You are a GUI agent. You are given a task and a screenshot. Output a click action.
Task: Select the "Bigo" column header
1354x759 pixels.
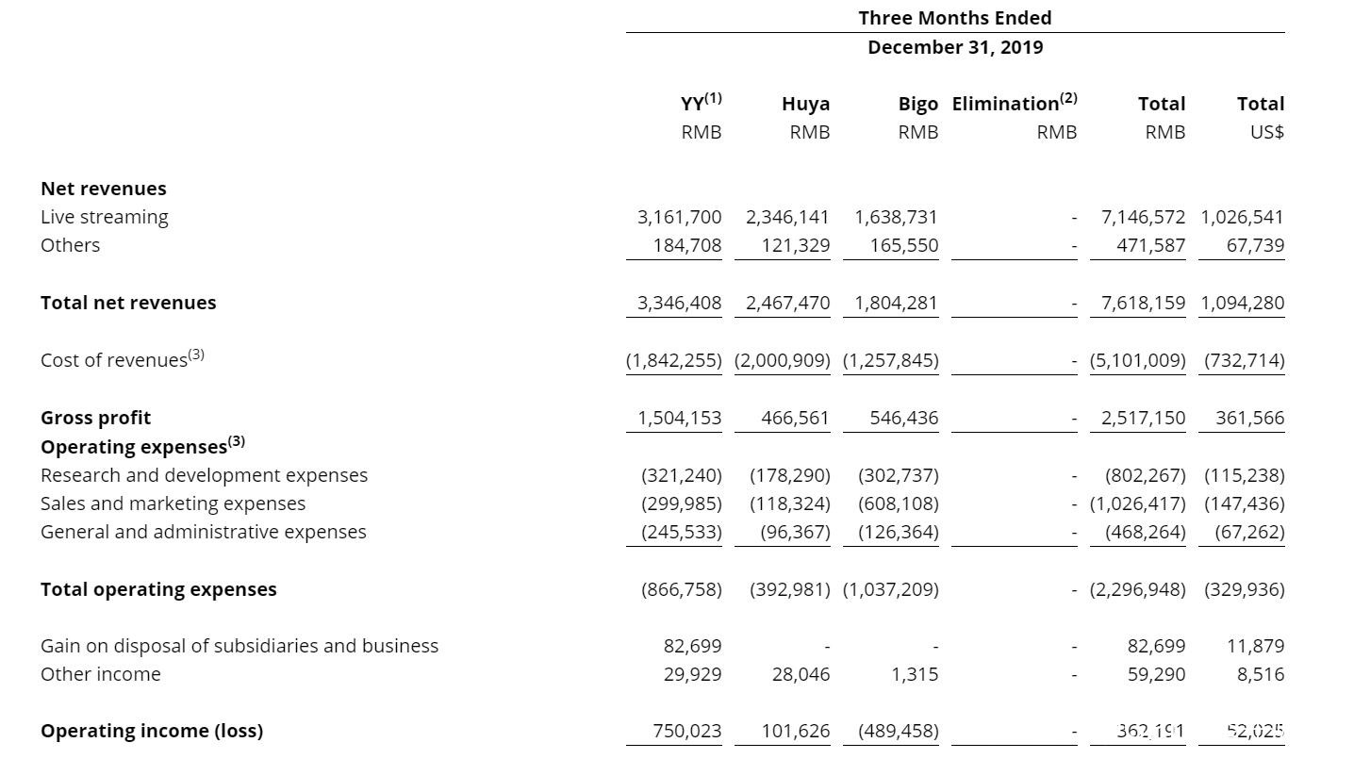(x=917, y=104)
